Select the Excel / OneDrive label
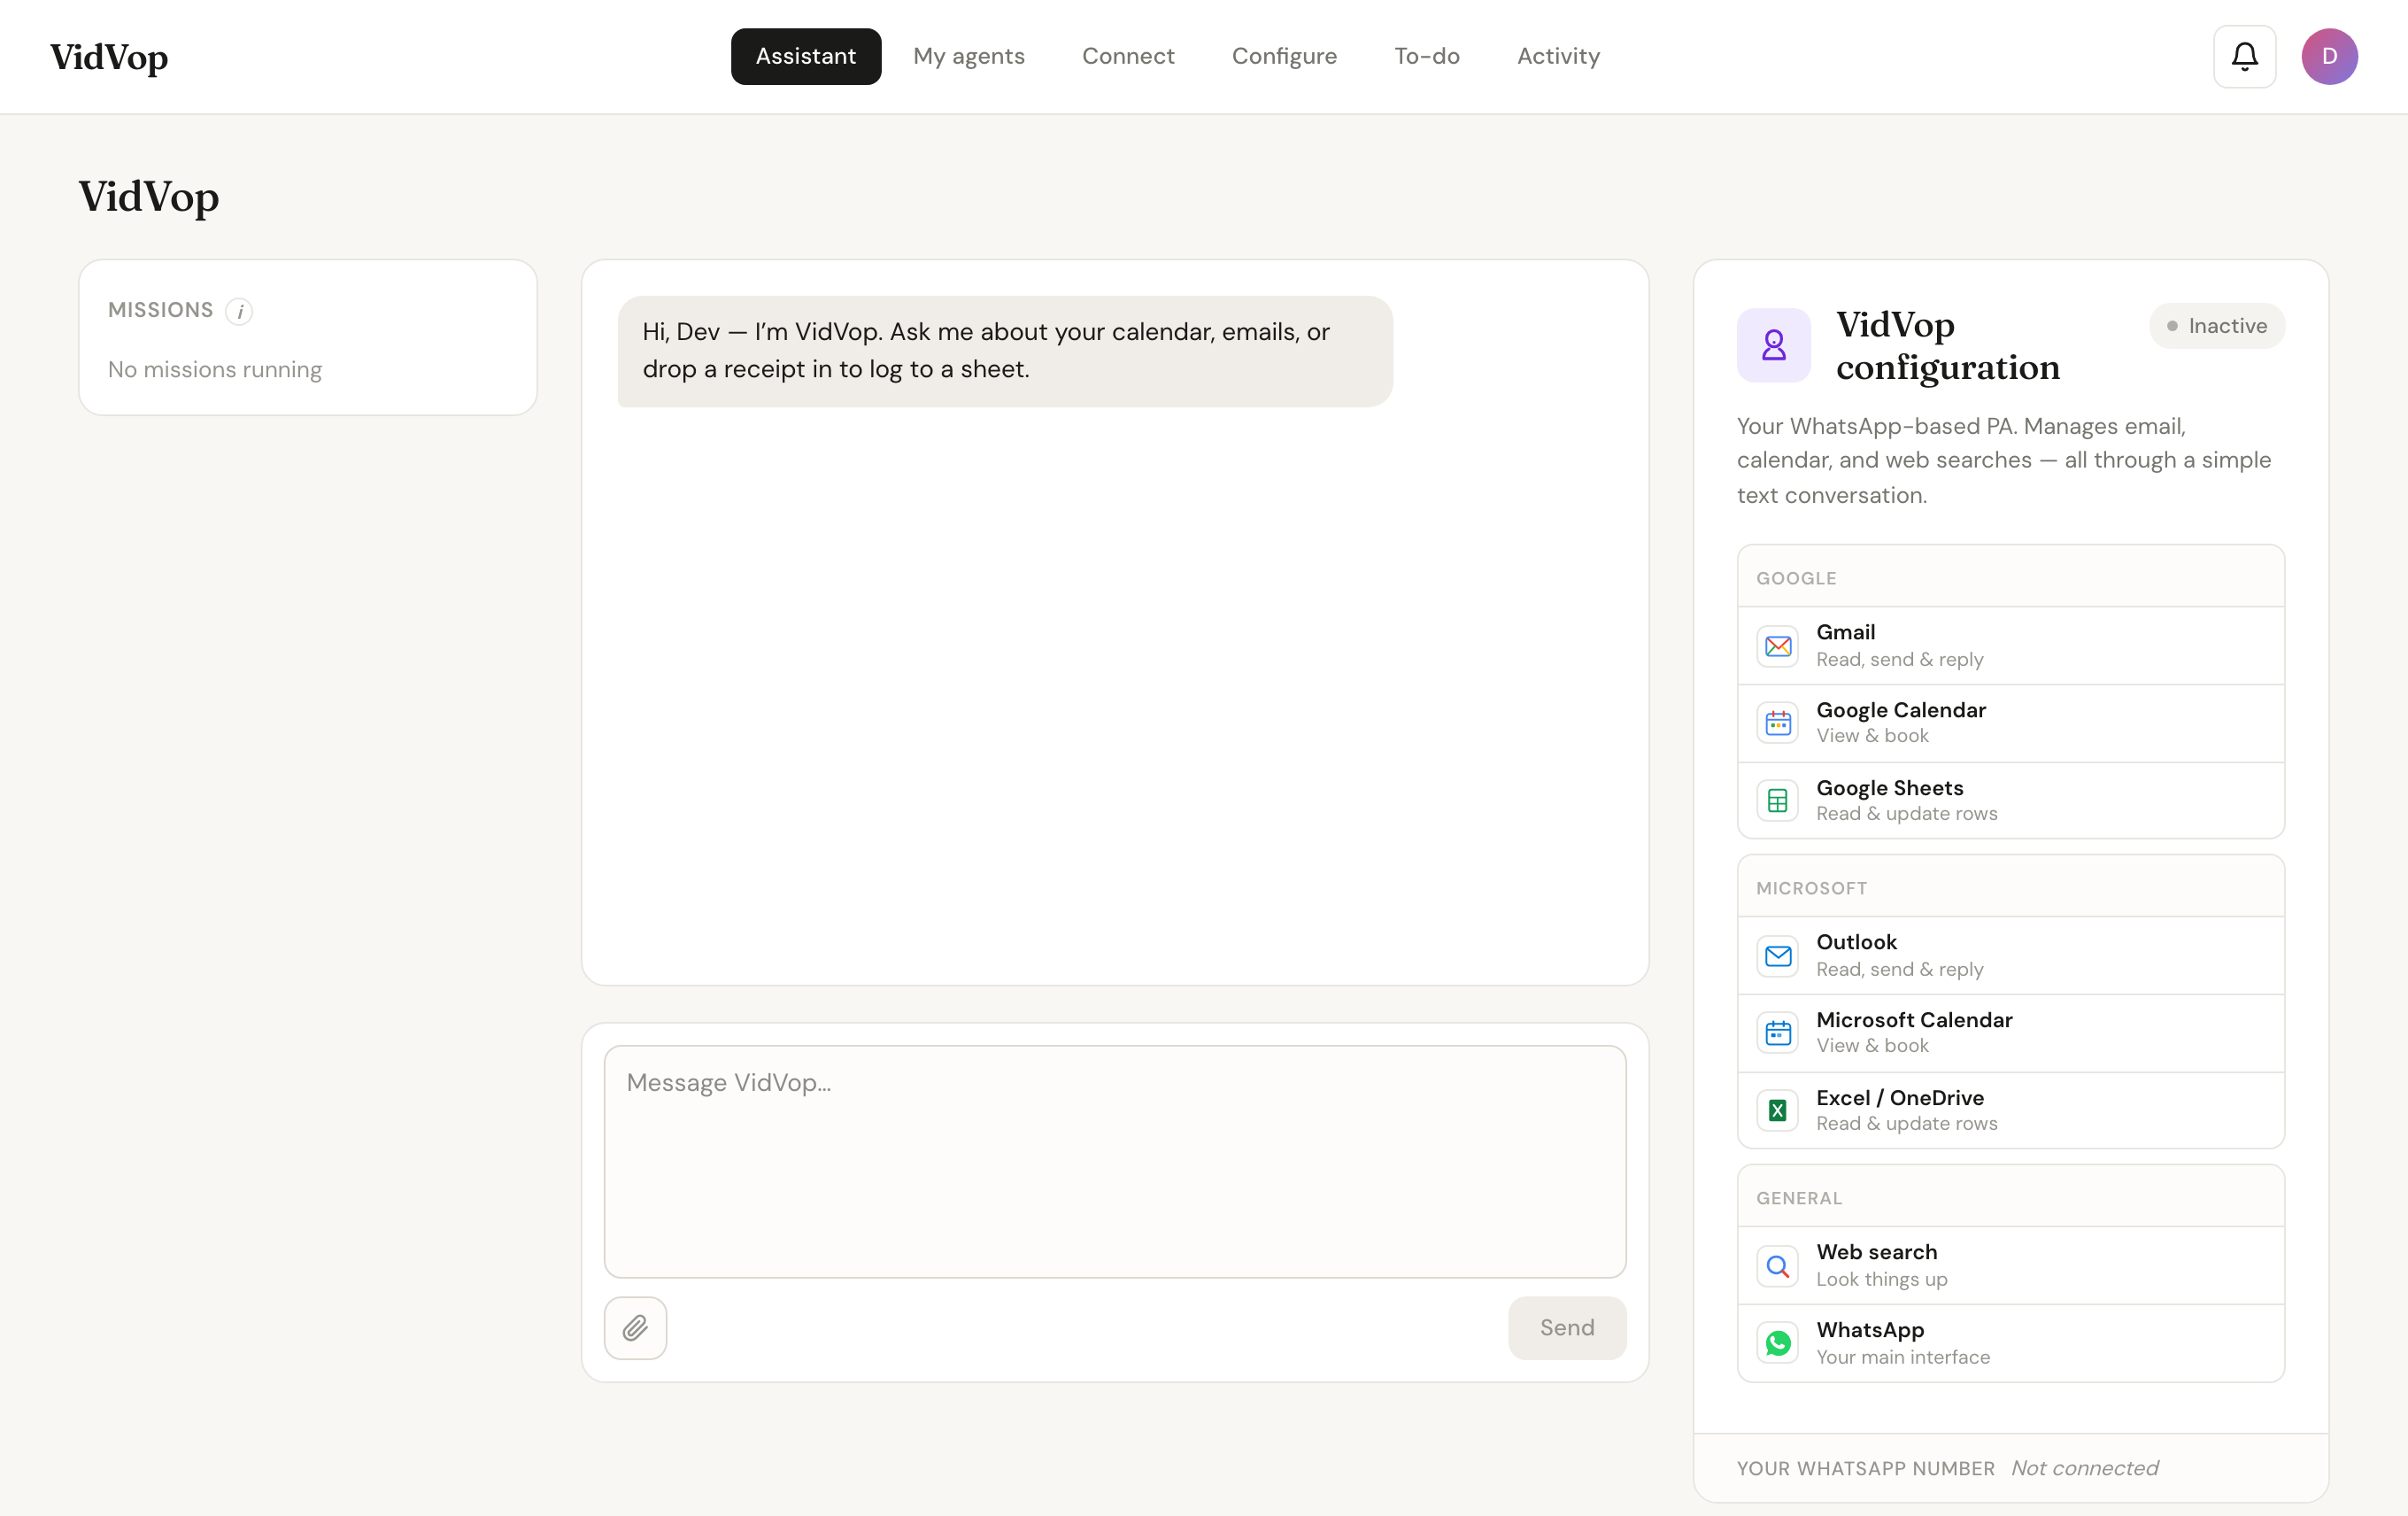 [x=1900, y=1098]
